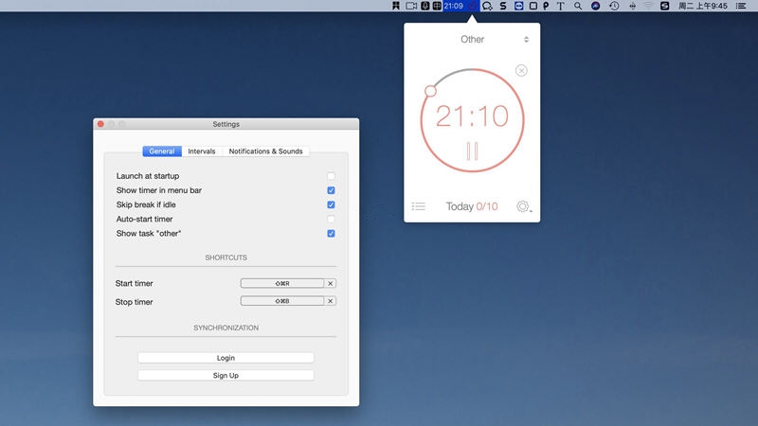Click the Login button
Image resolution: width=758 pixels, height=426 pixels.
226,358
